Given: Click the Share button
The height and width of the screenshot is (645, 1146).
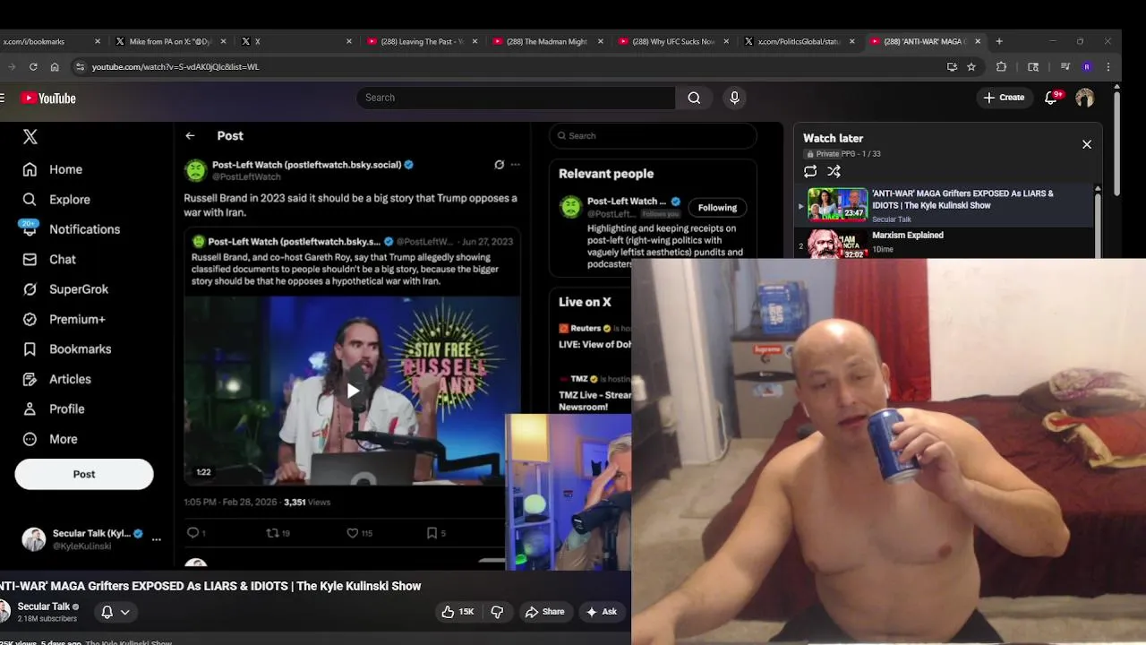Looking at the screenshot, I should 544,612.
